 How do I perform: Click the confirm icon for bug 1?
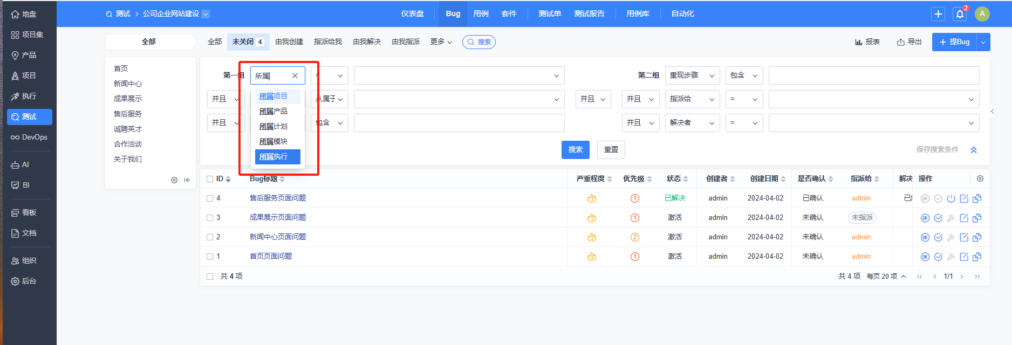point(925,257)
